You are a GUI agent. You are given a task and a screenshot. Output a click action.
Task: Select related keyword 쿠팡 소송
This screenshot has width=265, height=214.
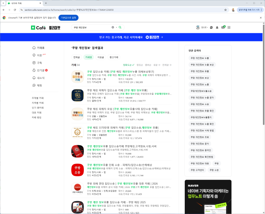pyautogui.click(x=214, y=170)
